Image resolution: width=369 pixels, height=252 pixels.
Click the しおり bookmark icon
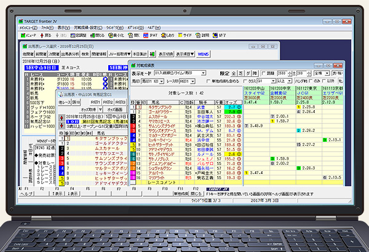click(x=169, y=36)
